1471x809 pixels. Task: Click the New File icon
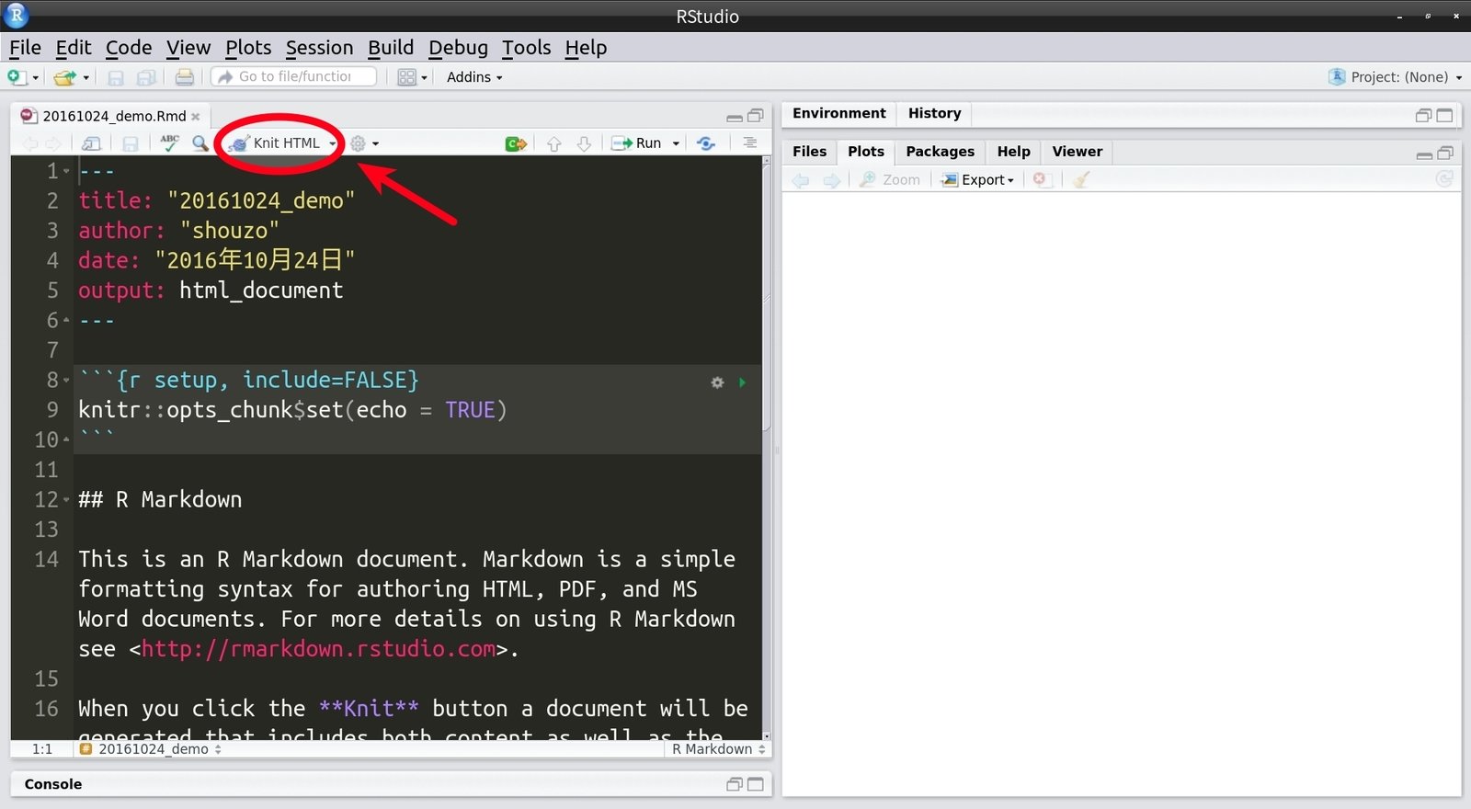click(17, 77)
